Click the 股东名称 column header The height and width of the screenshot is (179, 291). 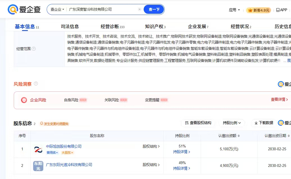click(97, 136)
